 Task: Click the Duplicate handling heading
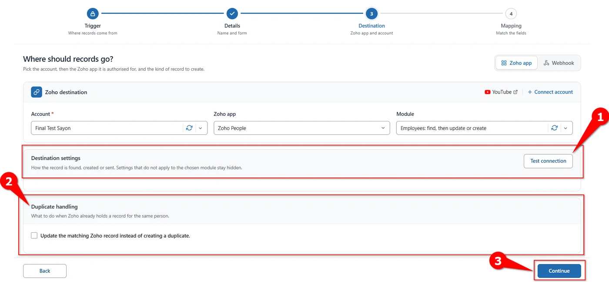click(x=54, y=207)
